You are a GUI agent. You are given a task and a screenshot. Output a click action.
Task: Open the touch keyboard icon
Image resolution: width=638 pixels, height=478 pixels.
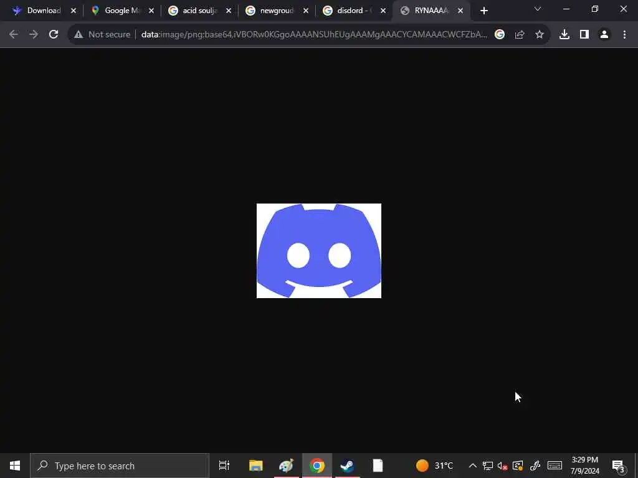tap(555, 466)
